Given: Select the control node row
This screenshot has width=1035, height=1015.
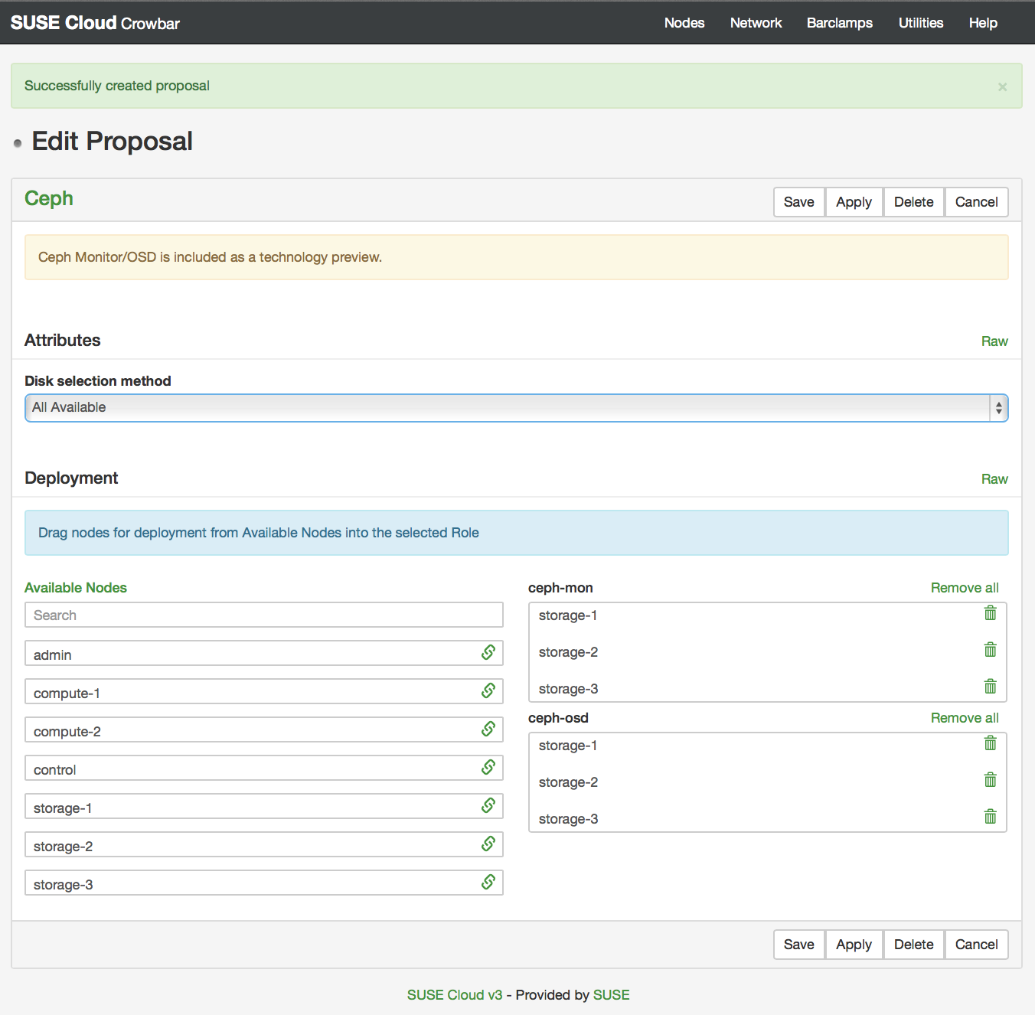Looking at the screenshot, I should (x=264, y=768).
